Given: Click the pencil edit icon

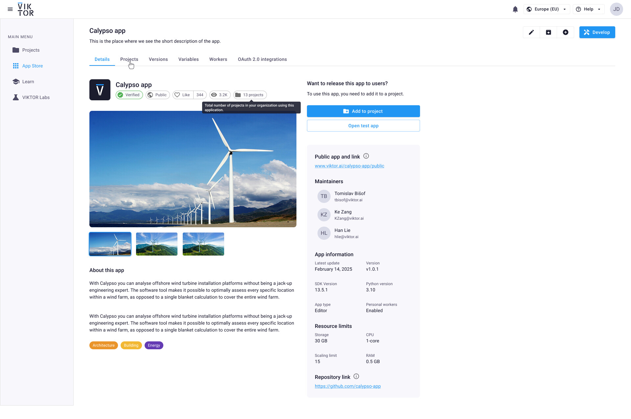Looking at the screenshot, I should pos(531,32).
